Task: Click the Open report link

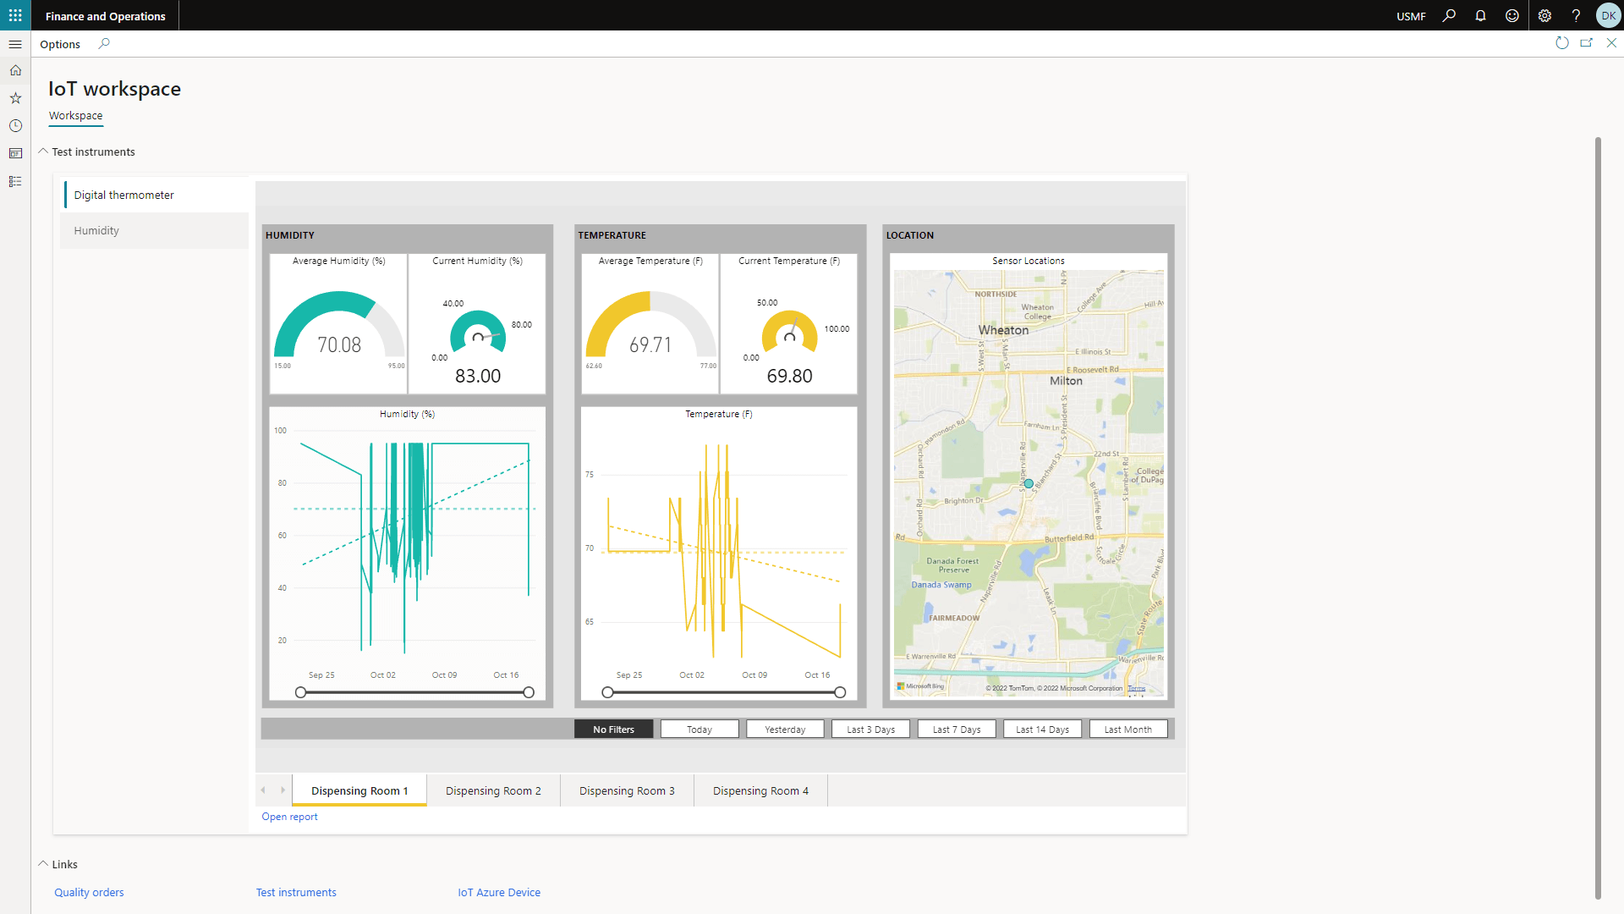Action: click(289, 817)
